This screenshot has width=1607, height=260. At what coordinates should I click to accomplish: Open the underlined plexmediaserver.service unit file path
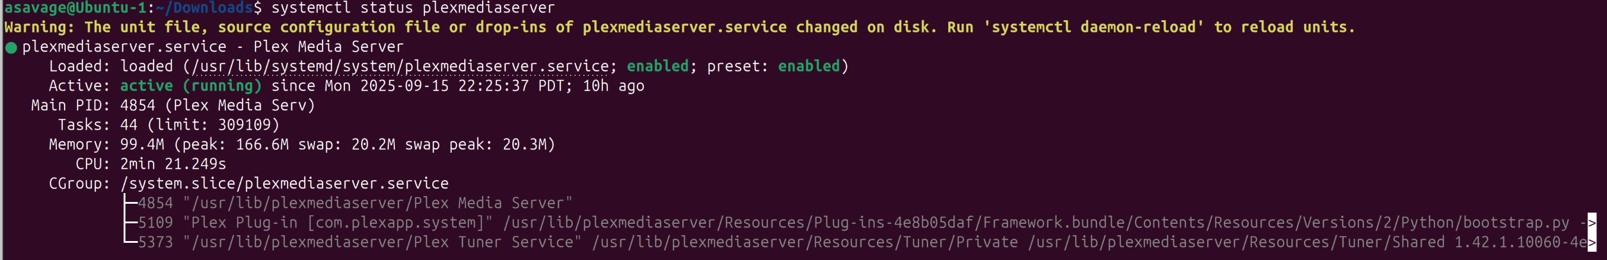click(x=400, y=66)
